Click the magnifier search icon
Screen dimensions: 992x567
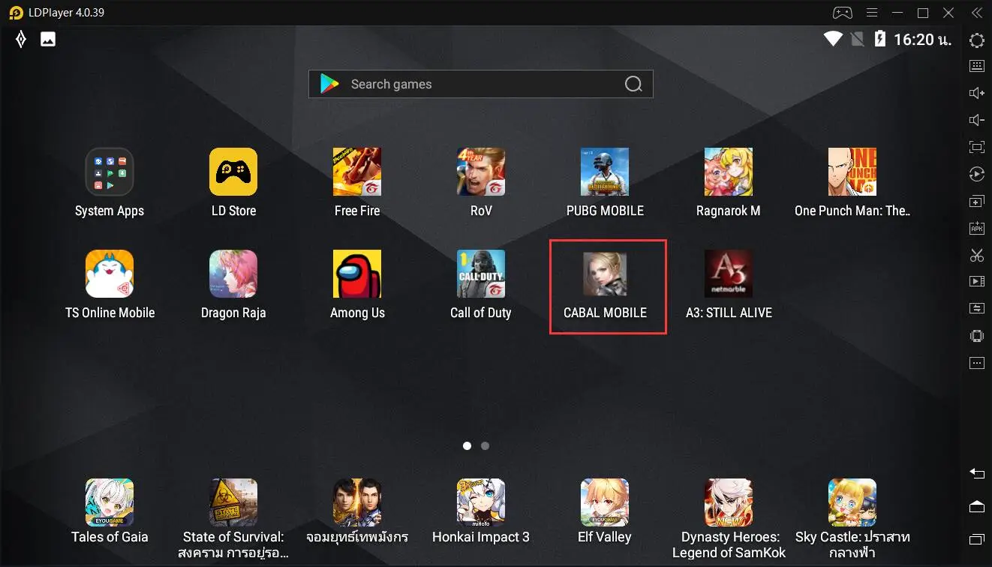coord(634,84)
